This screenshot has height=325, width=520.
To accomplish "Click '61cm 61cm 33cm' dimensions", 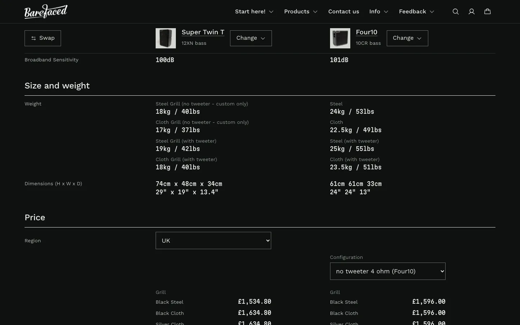I will tap(356, 184).
